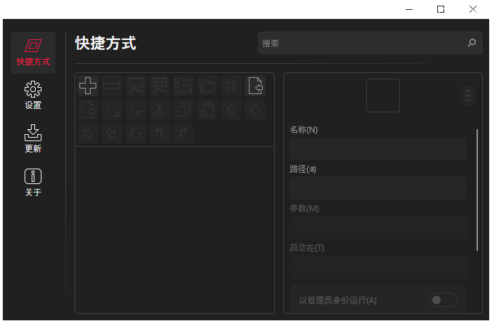The width and height of the screenshot is (492, 321).
Task: Click the details panel vertical scrollbar
Action: (x=477, y=190)
